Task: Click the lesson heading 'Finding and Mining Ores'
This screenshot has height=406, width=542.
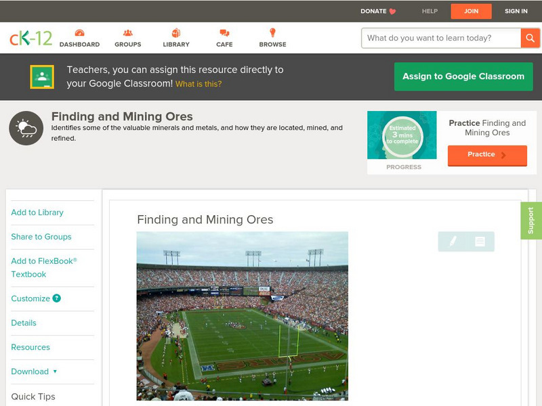Action: (205, 219)
